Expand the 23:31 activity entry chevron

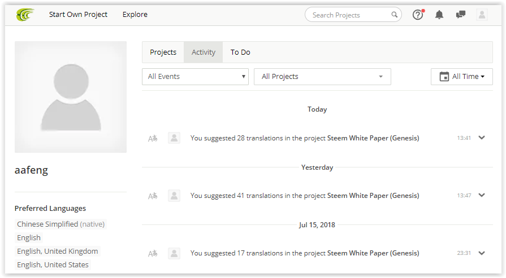coord(482,253)
